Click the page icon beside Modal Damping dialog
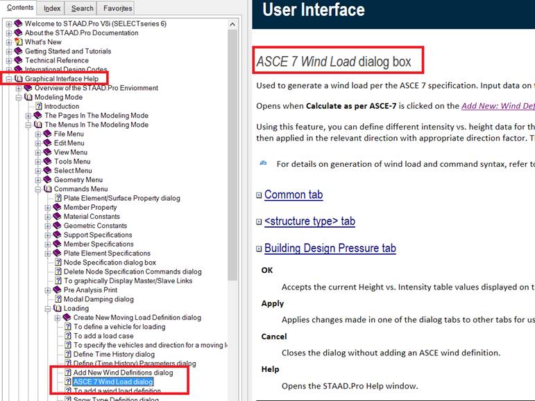 point(58,299)
